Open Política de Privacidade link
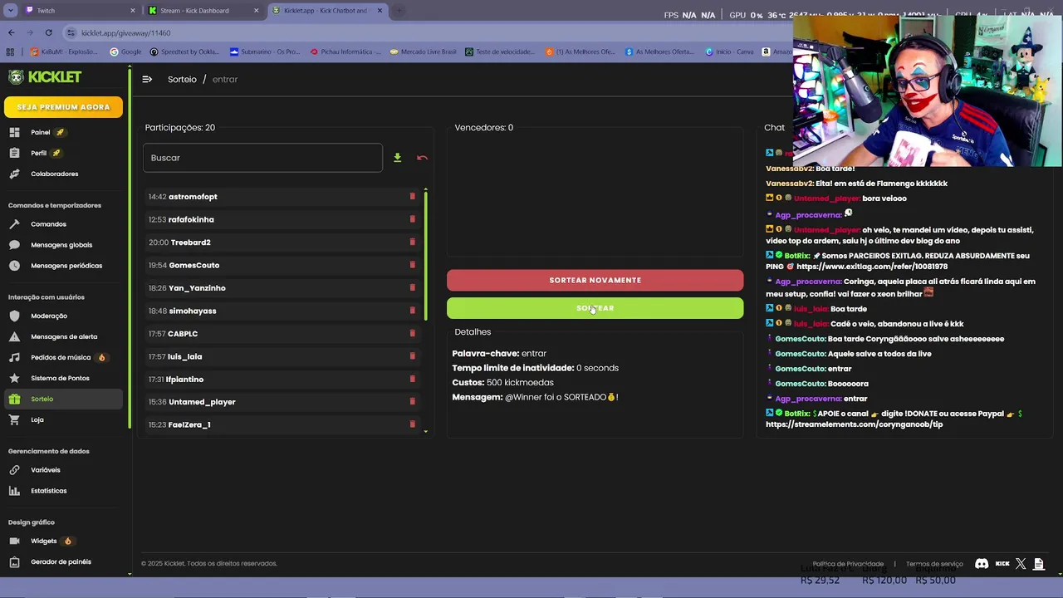This screenshot has width=1063, height=598. (848, 564)
